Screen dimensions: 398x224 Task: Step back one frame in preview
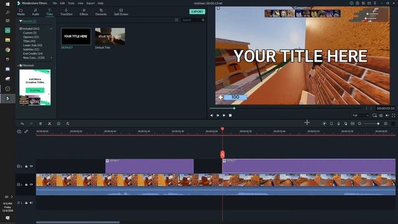(x=211, y=115)
